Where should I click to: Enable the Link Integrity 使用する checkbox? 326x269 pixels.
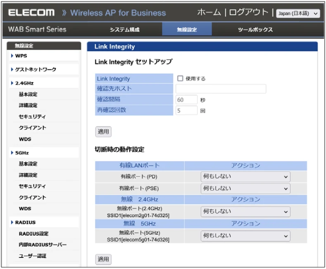[x=180, y=79]
